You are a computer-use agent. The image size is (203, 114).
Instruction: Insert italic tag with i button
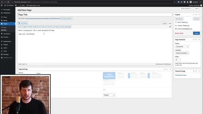pos(22,27)
